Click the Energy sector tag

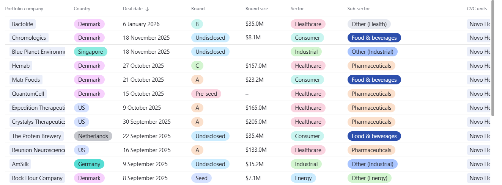(303, 178)
